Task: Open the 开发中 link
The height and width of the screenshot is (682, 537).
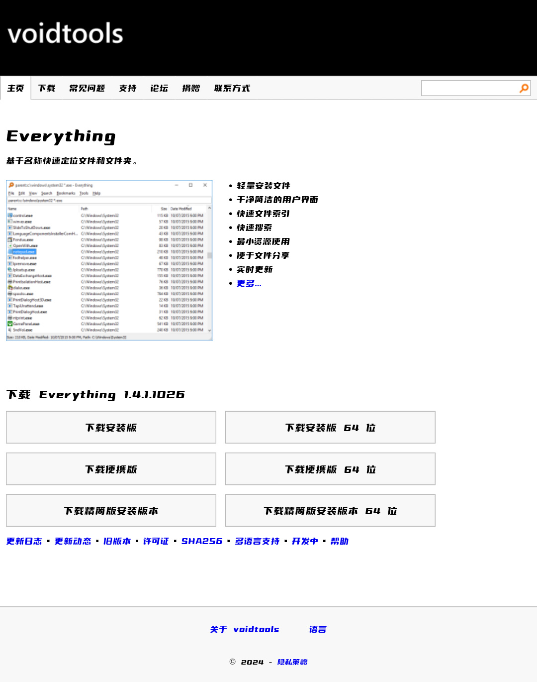Action: coord(305,541)
